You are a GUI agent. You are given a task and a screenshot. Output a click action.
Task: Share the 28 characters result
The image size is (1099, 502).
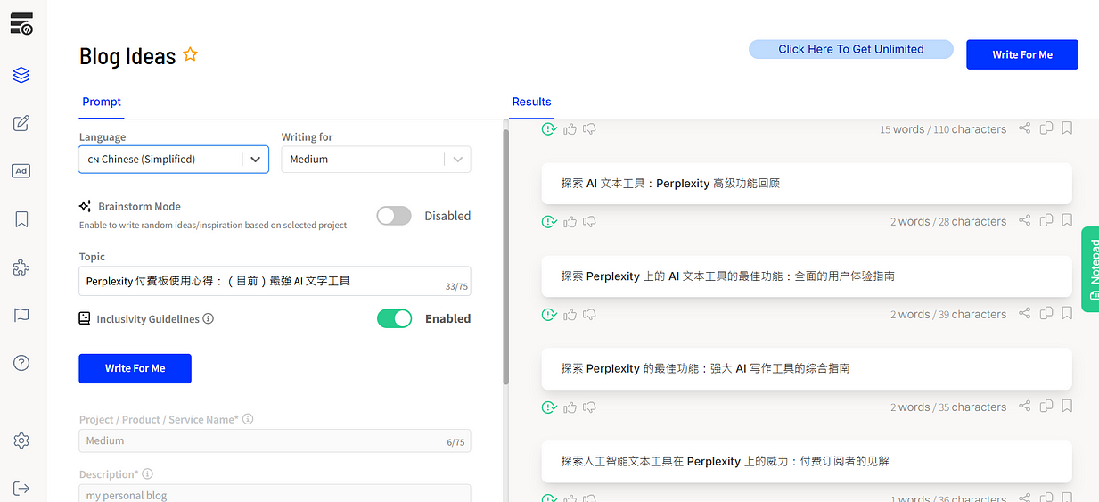[1025, 221]
